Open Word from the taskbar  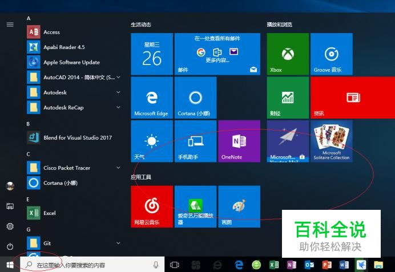point(344,265)
